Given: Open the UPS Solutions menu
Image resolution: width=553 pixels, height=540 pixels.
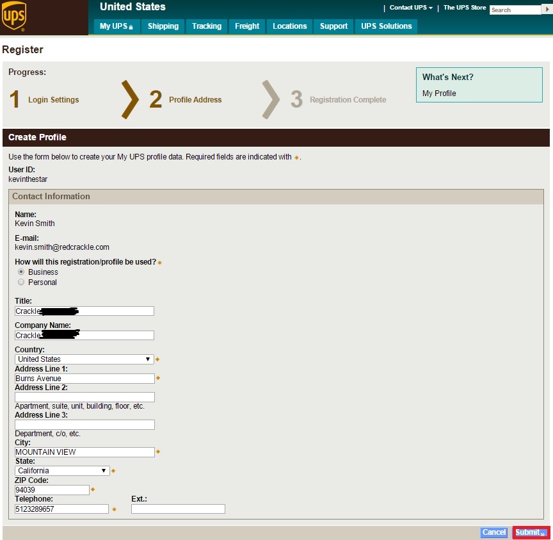Looking at the screenshot, I should 385,26.
